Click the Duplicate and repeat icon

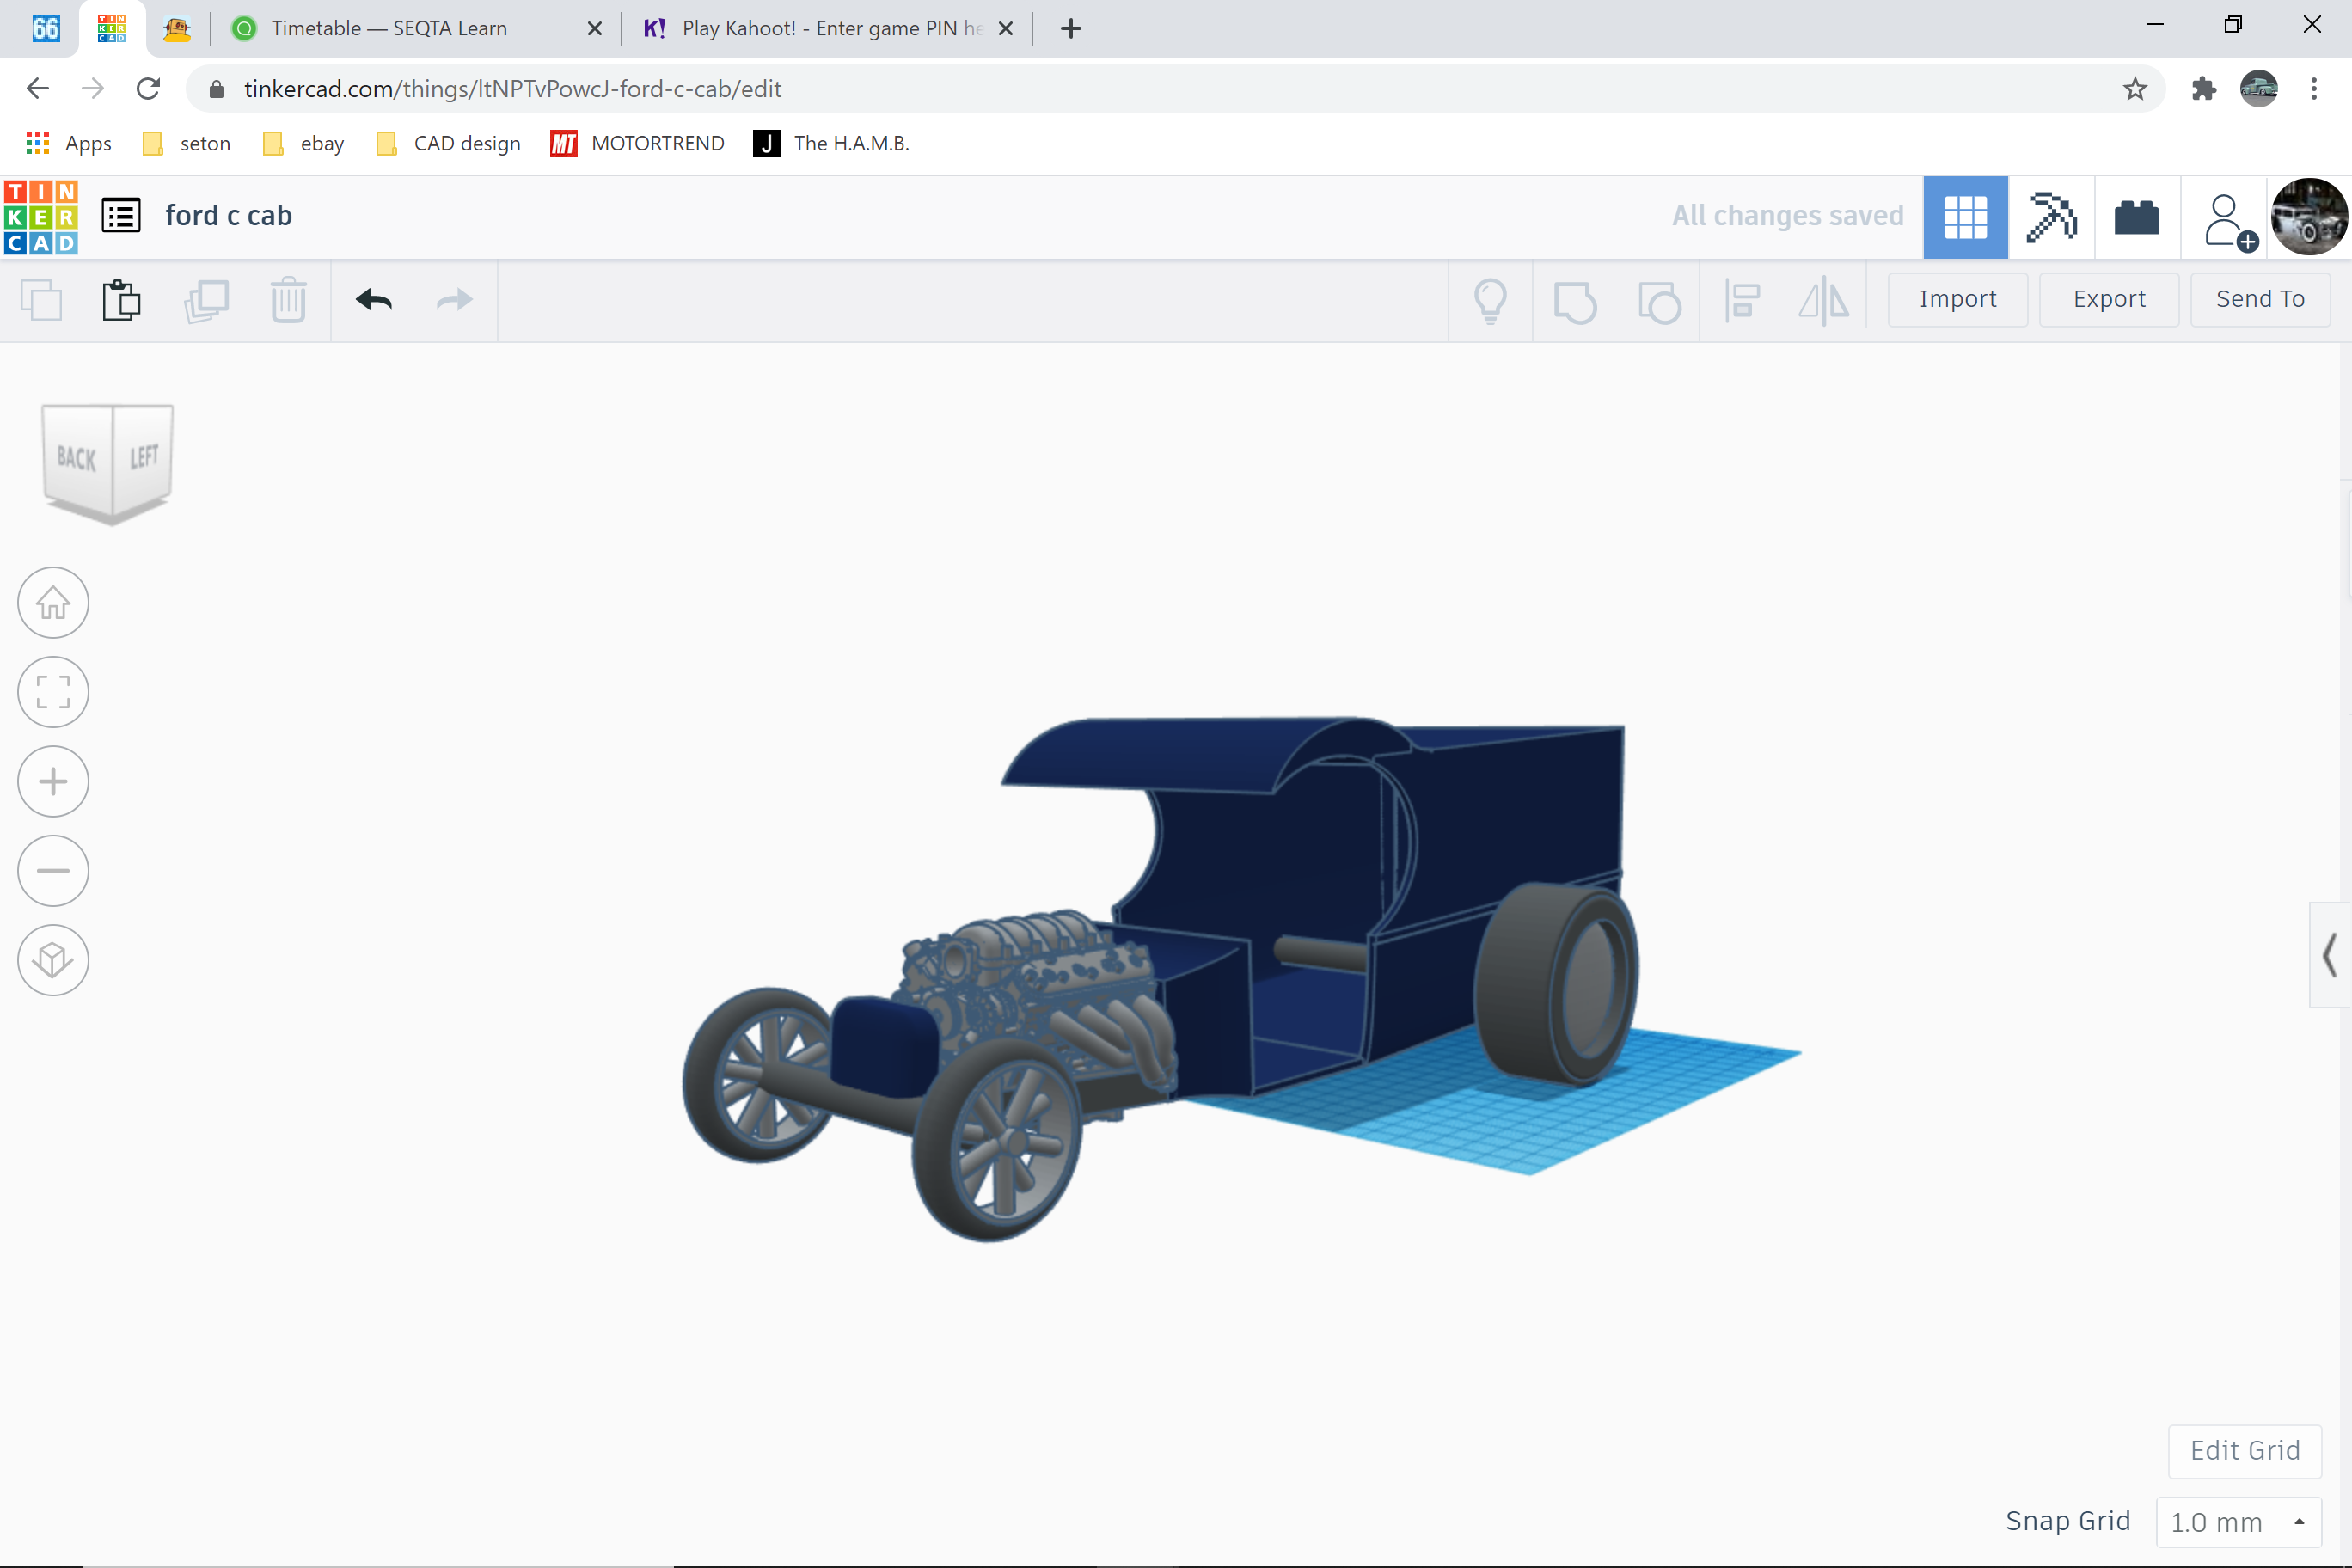206,300
